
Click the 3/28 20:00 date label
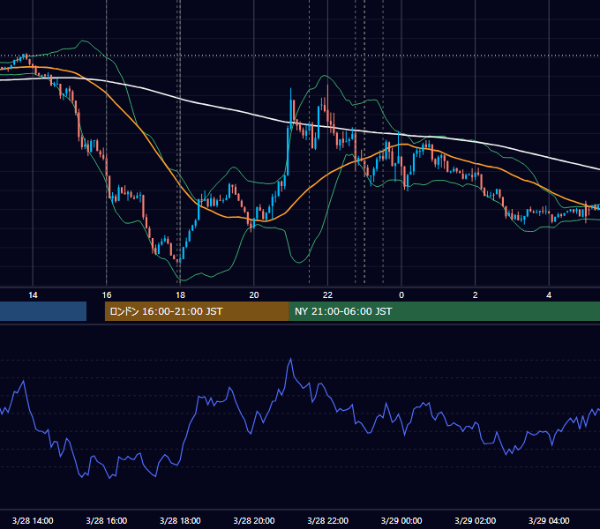pos(254,520)
